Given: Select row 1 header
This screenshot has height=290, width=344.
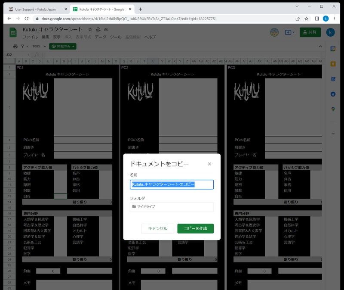Looking at the screenshot, I should [9, 68].
